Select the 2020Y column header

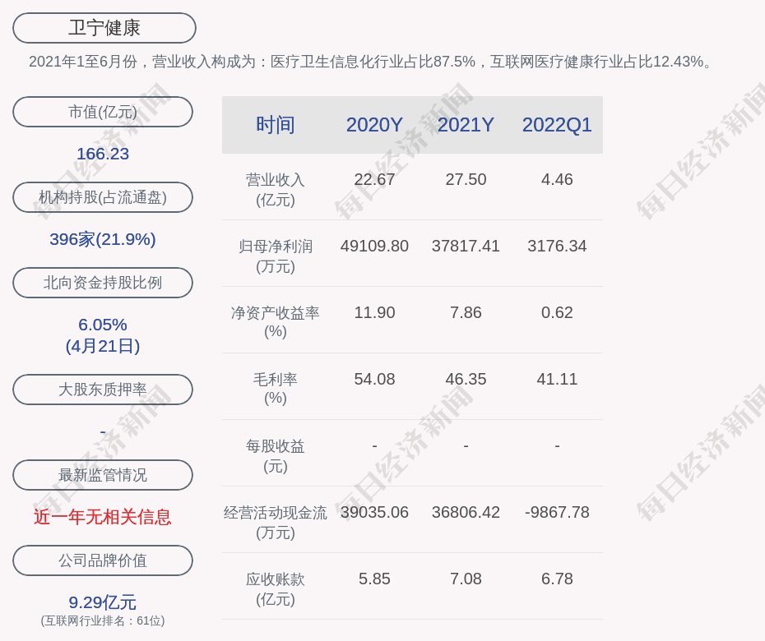374,125
